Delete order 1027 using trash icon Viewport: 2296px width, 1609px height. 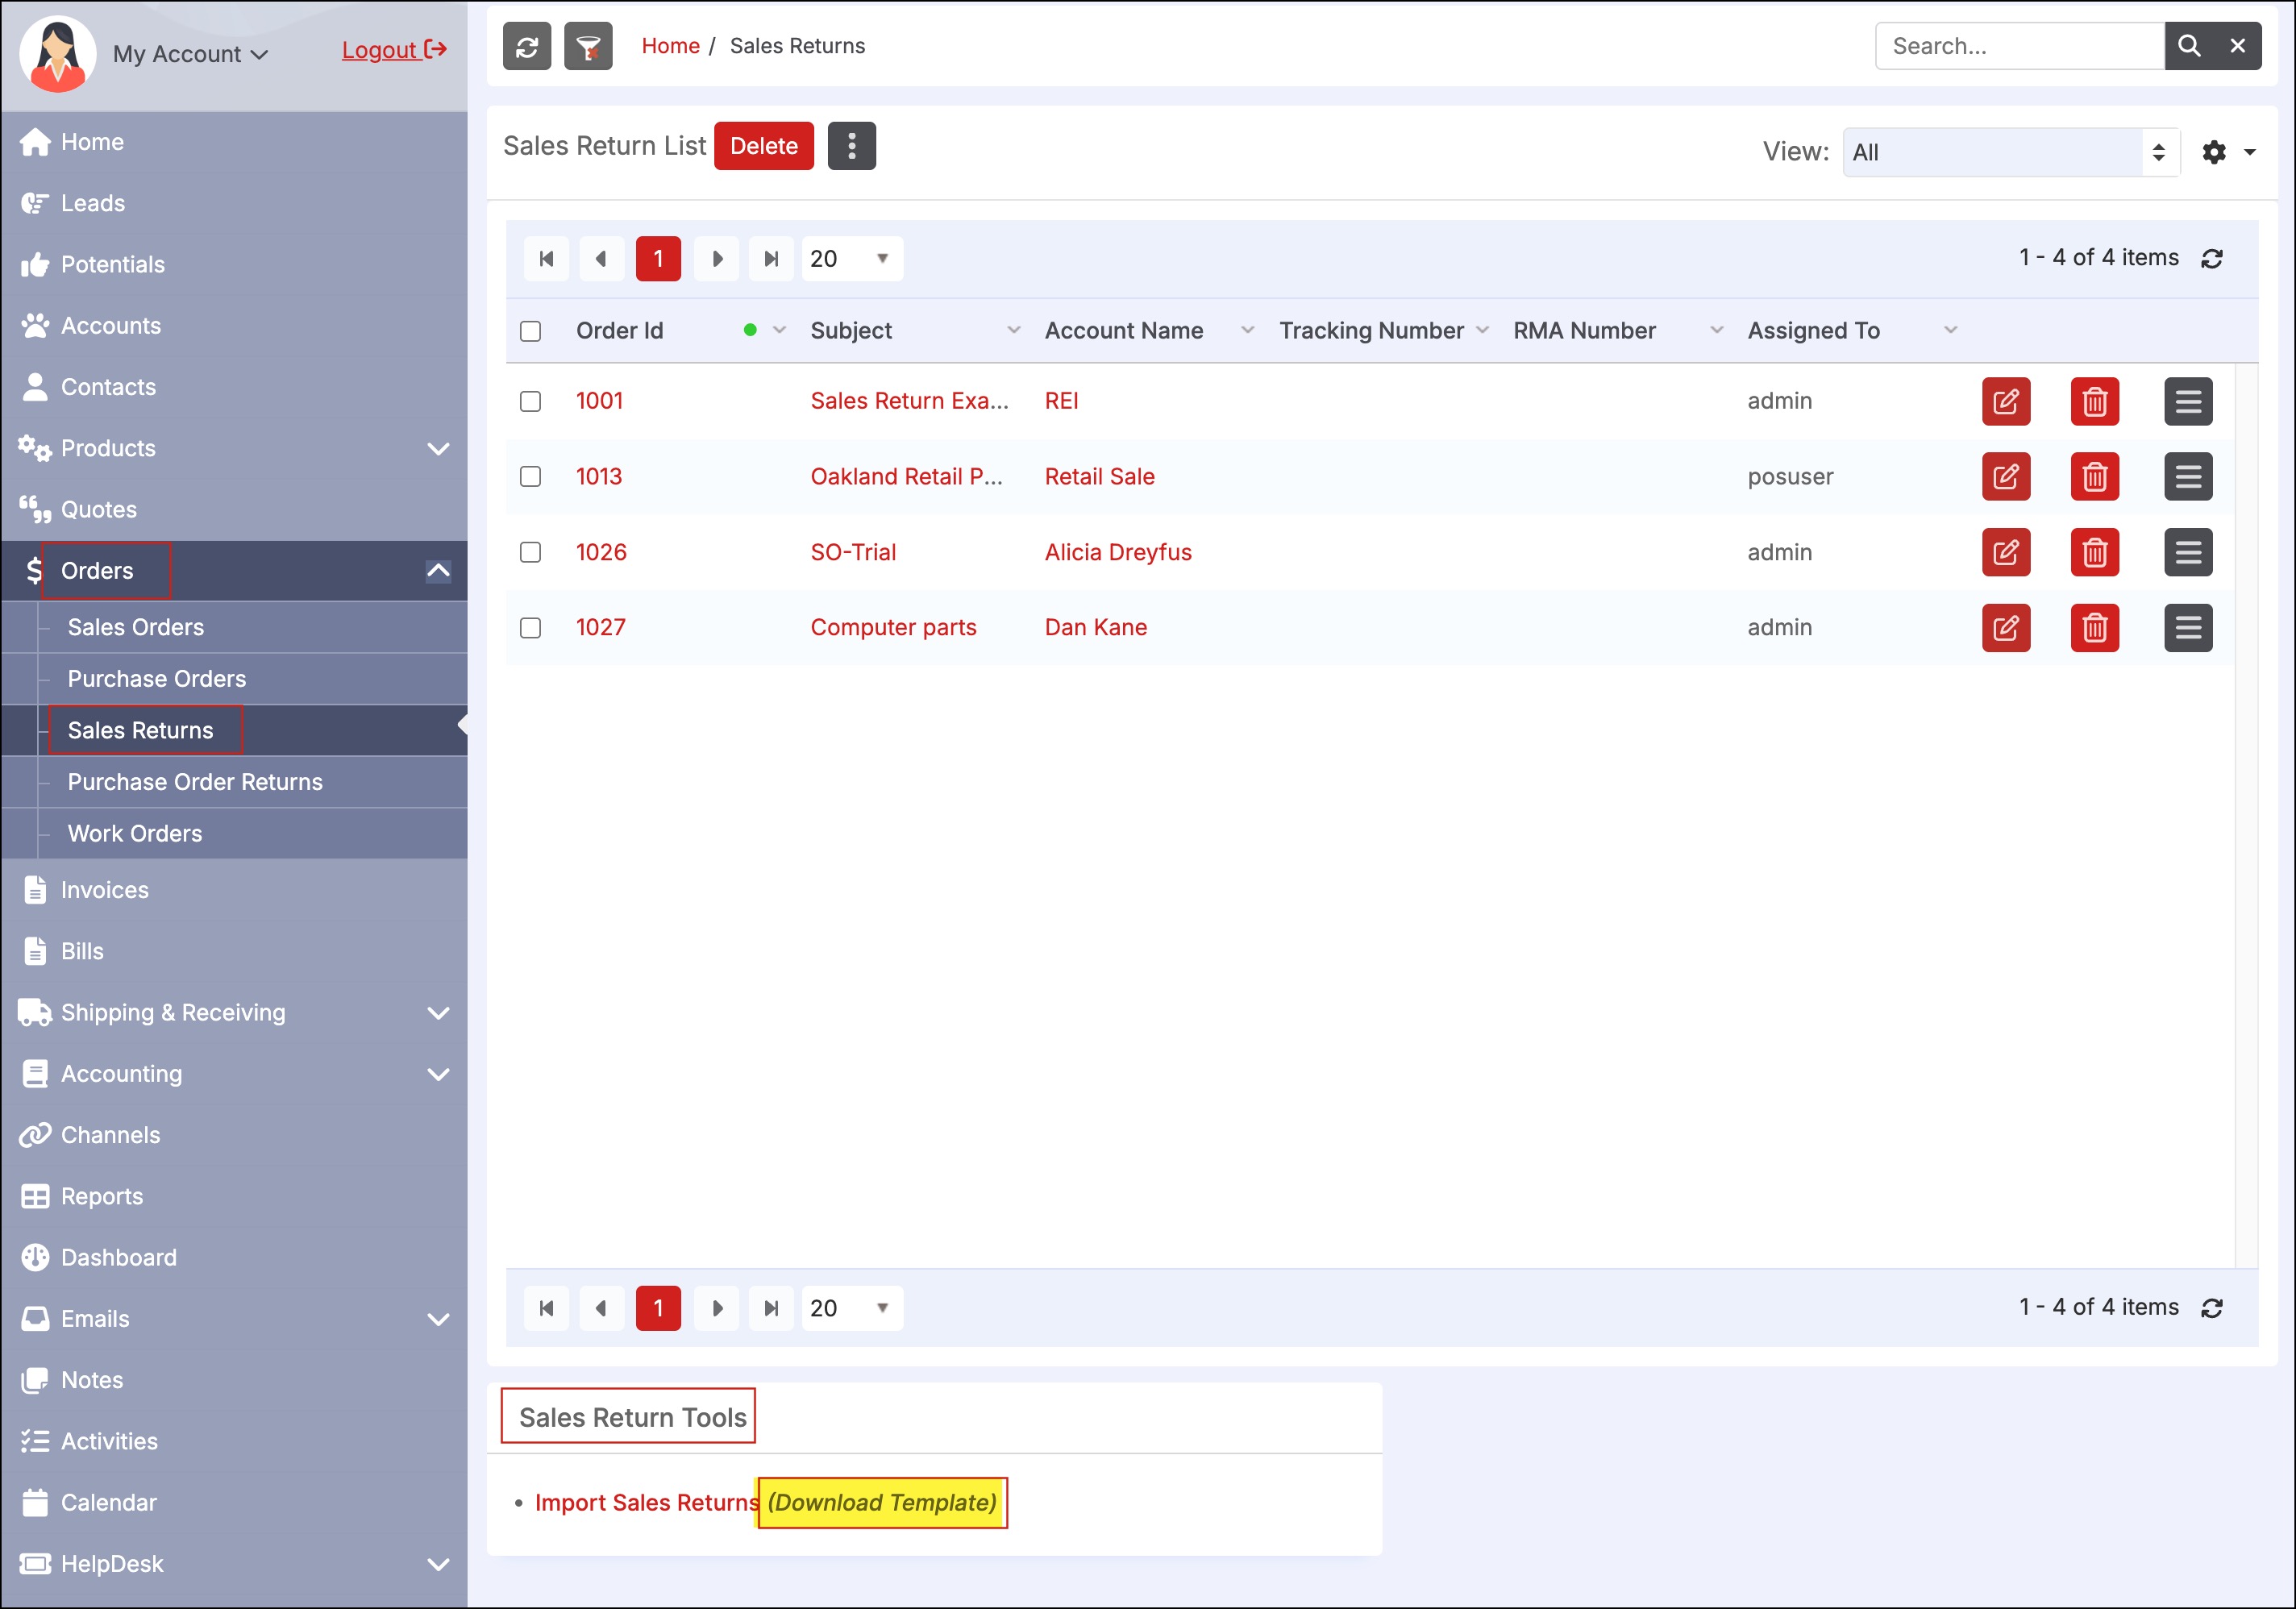[2094, 628]
